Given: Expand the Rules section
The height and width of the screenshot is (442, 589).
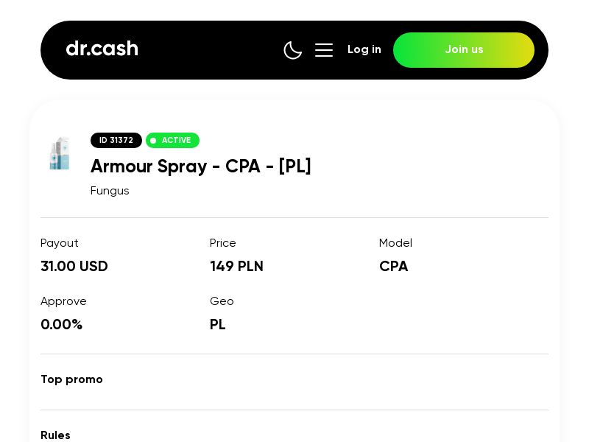Looking at the screenshot, I should pyautogui.click(x=55, y=435).
